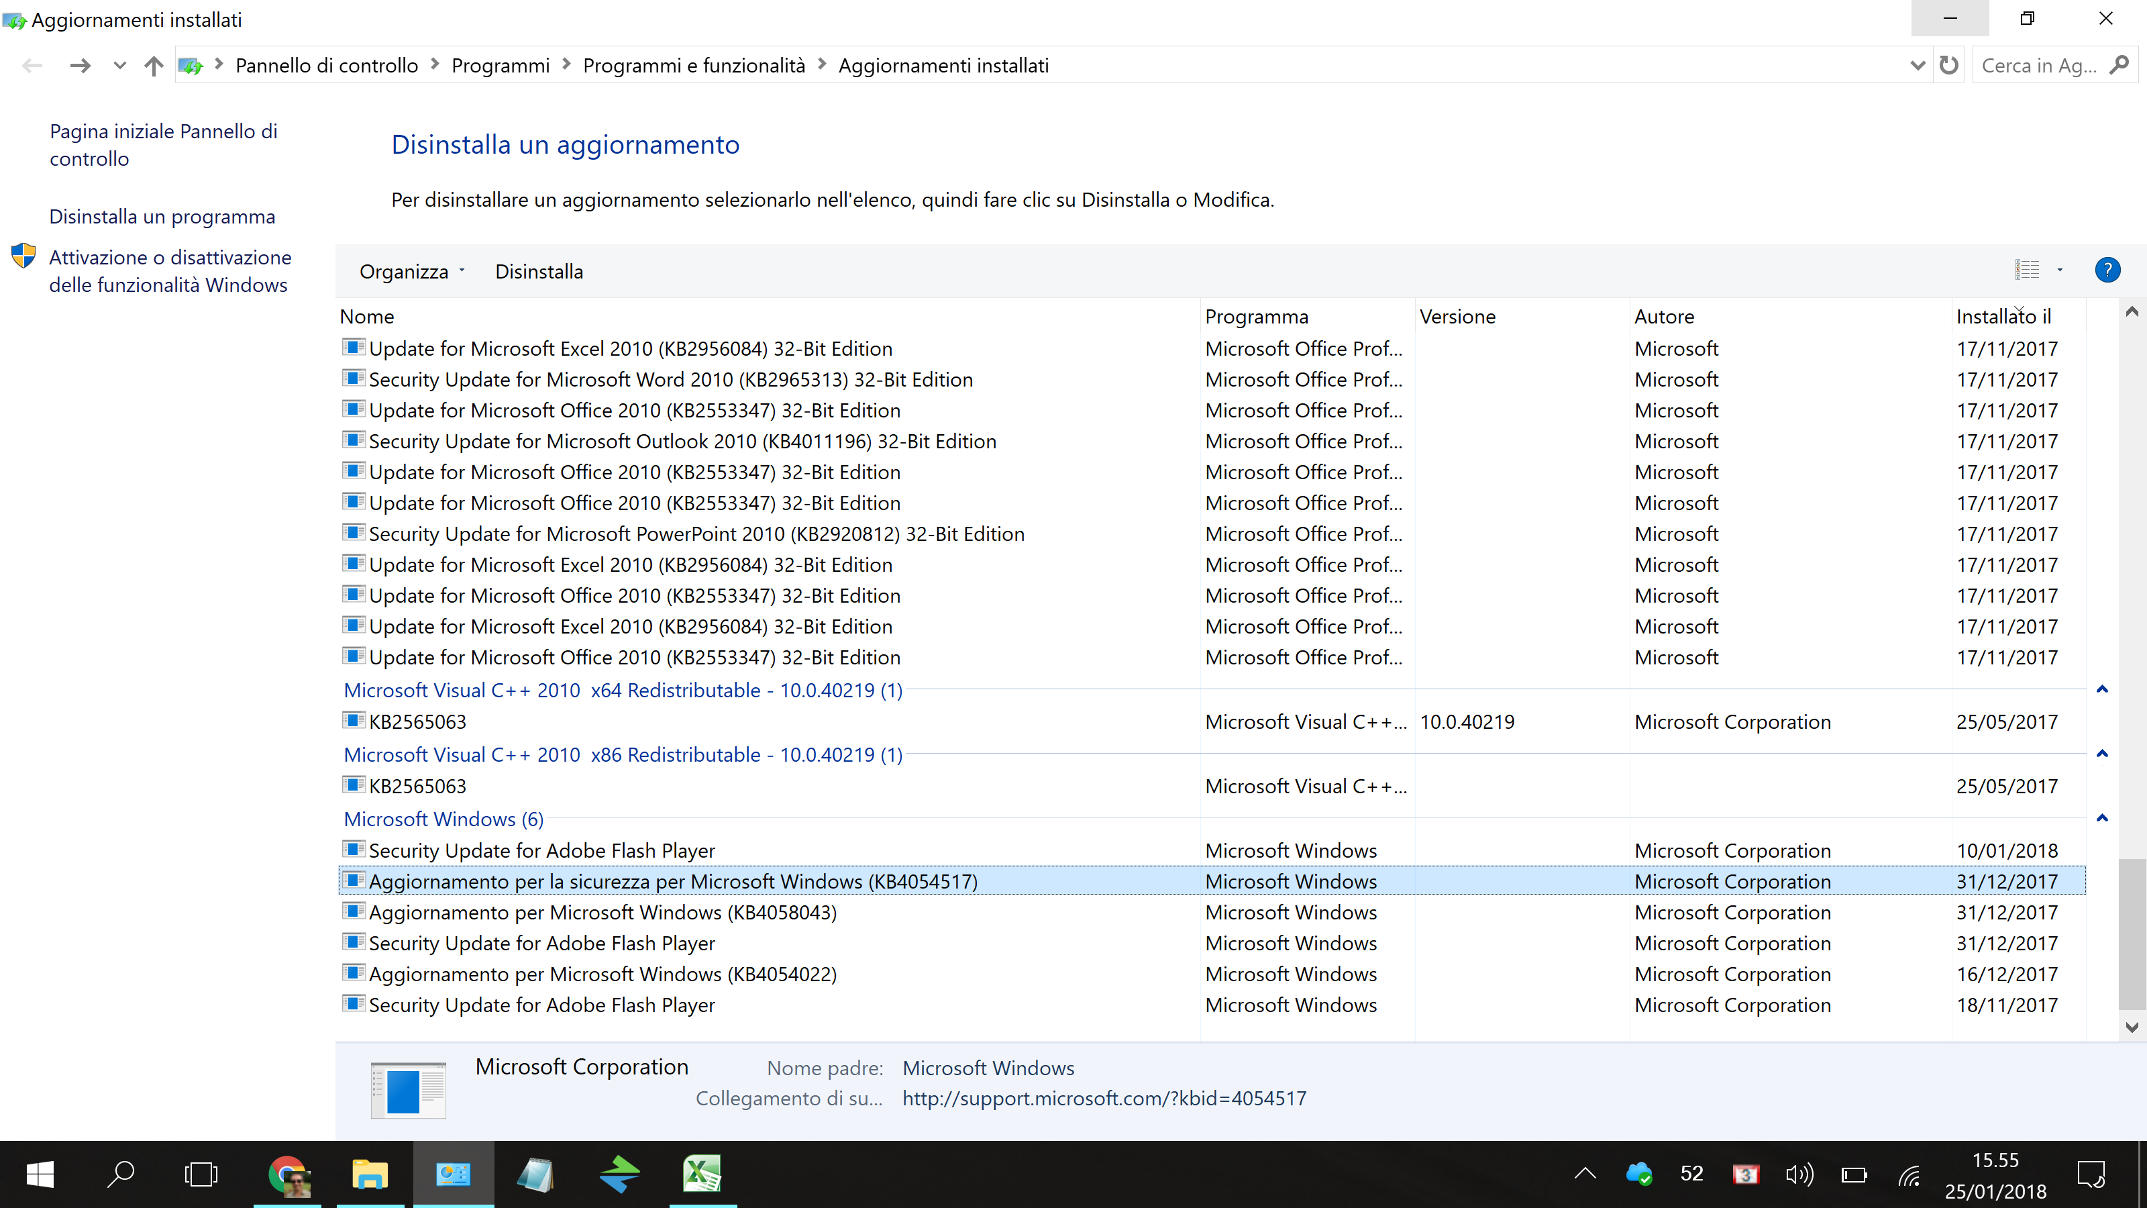The width and height of the screenshot is (2147, 1208).
Task: Go up one folder level arrow
Action: (x=154, y=65)
